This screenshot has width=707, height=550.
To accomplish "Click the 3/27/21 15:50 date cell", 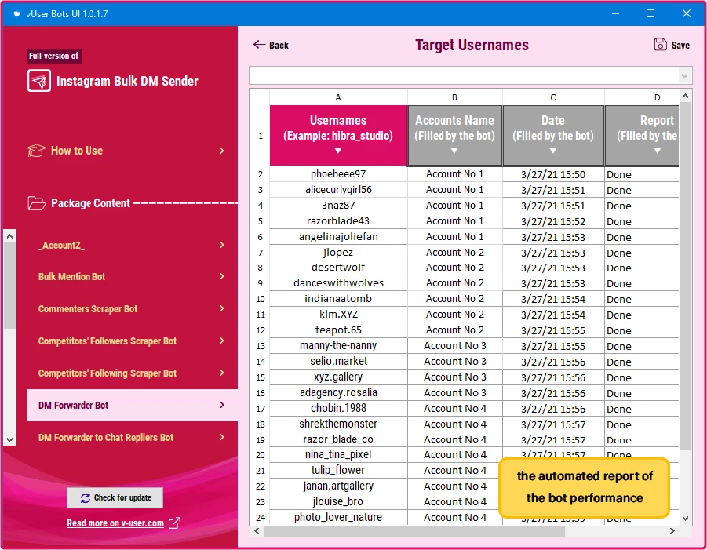I will (553, 174).
